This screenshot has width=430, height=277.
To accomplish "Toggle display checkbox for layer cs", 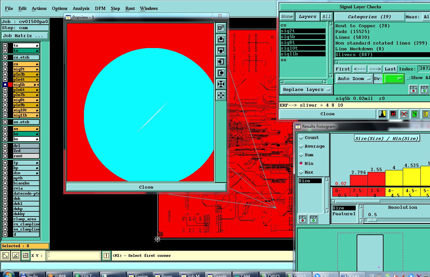I will [x=5, y=64].
